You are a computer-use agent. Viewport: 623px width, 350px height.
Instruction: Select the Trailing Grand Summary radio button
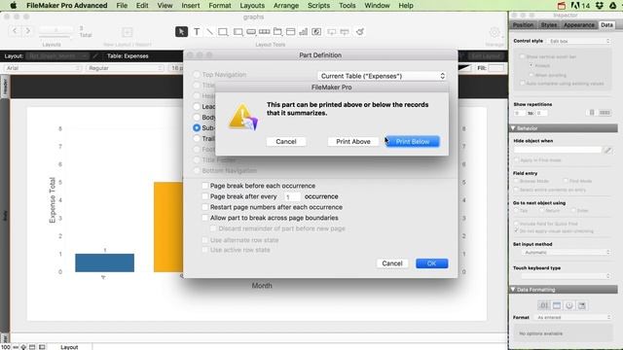(x=197, y=138)
